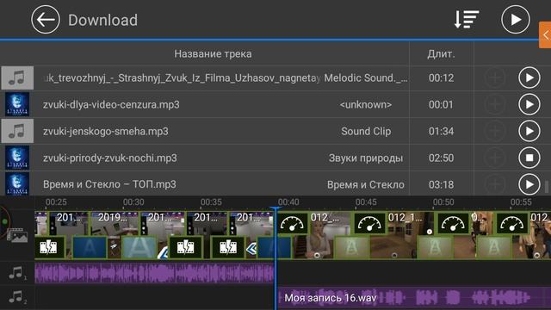Open the speed gauge icon under 00:45

pos(369,223)
